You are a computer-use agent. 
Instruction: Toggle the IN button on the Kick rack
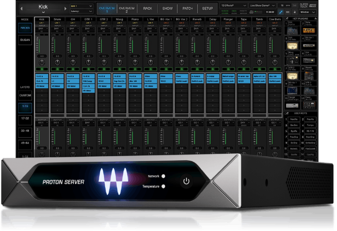(42, 69)
